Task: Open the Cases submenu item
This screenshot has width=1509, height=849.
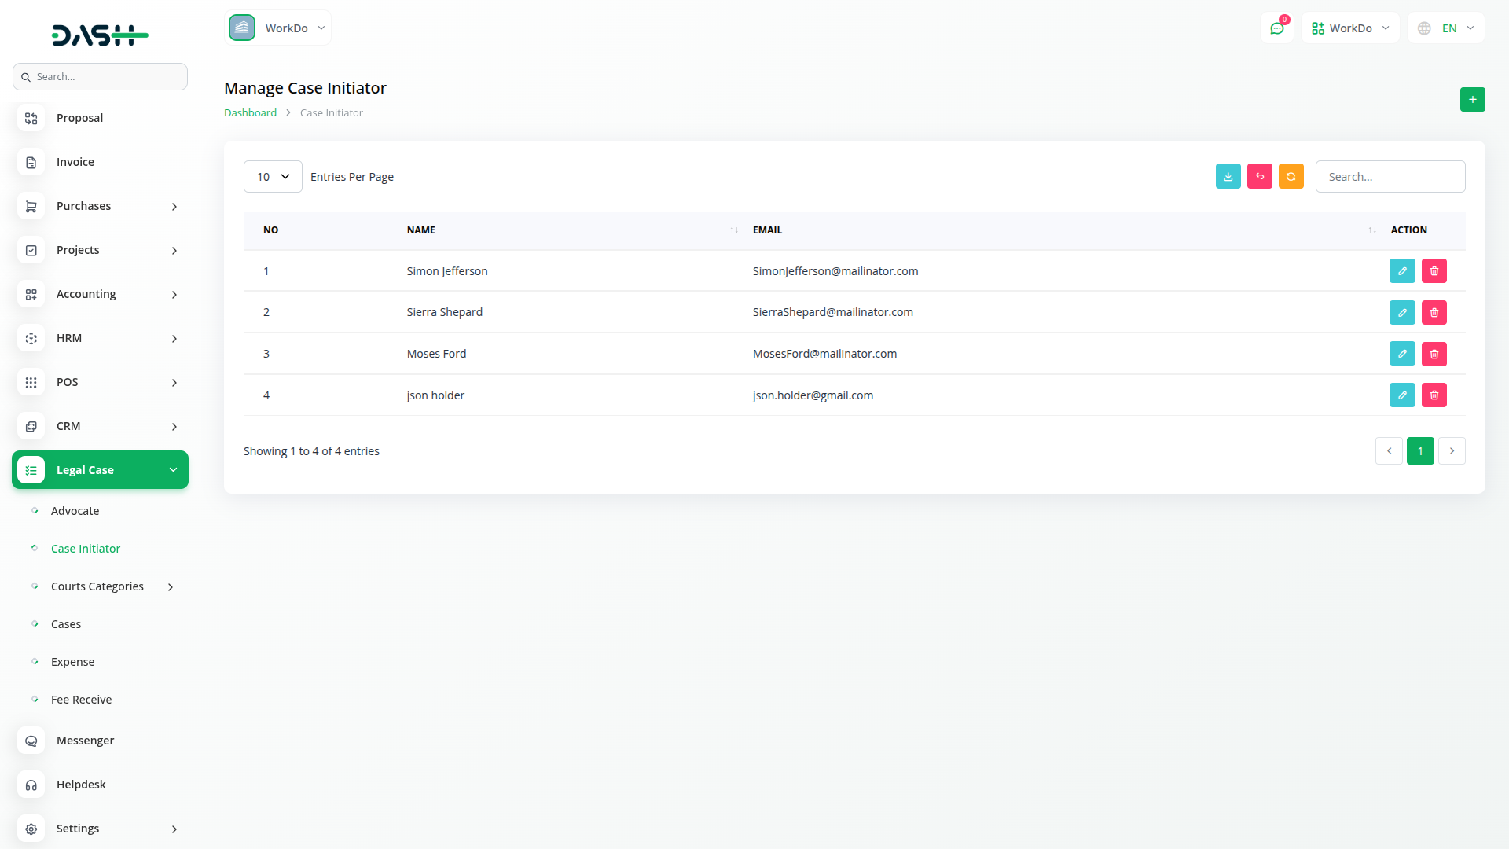Action: tap(66, 624)
